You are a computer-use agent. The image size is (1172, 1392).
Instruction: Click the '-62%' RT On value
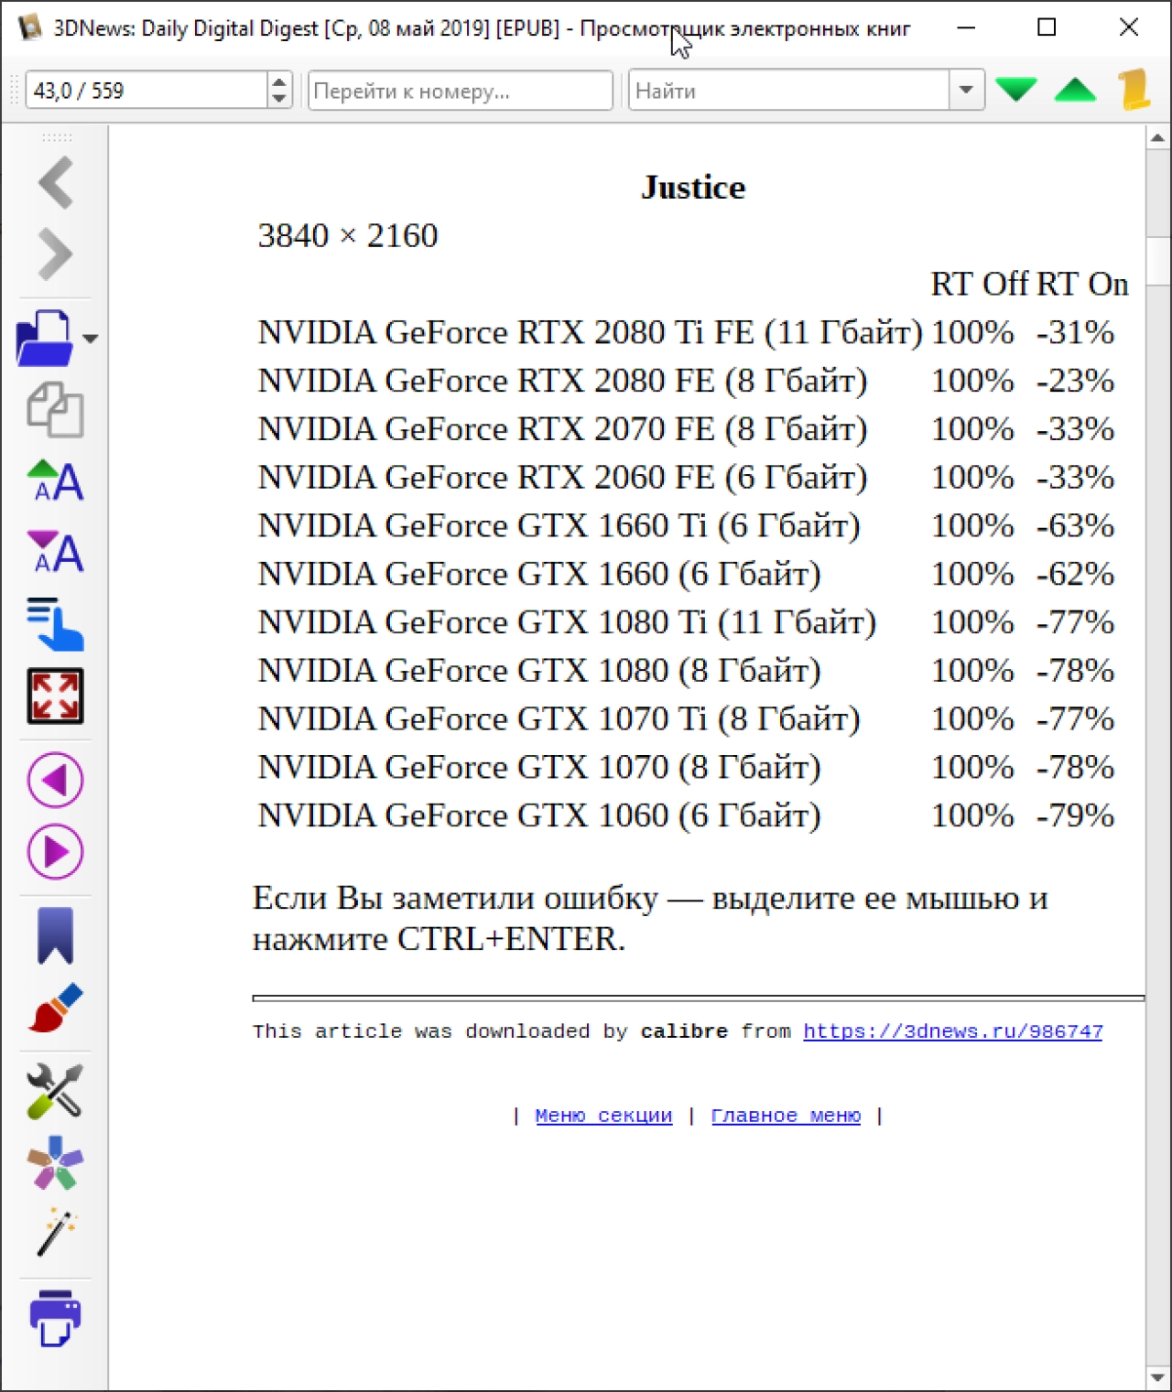[1075, 575]
